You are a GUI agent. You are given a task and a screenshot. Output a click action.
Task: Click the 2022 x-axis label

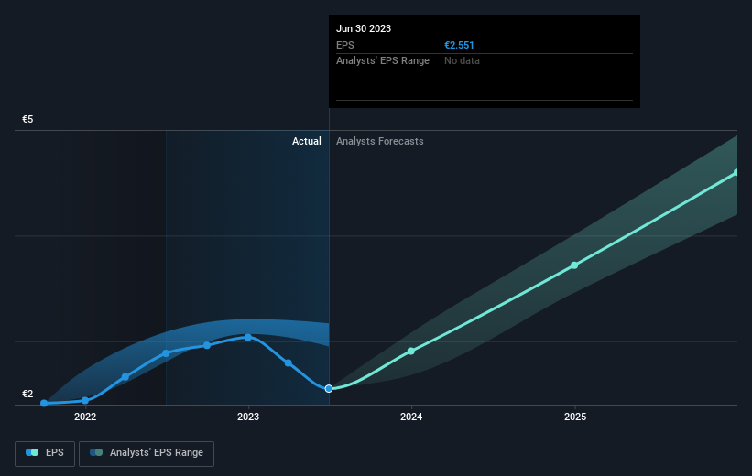point(85,416)
